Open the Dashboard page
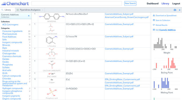This screenshot has height=100, width=182. [x=153, y=3]
